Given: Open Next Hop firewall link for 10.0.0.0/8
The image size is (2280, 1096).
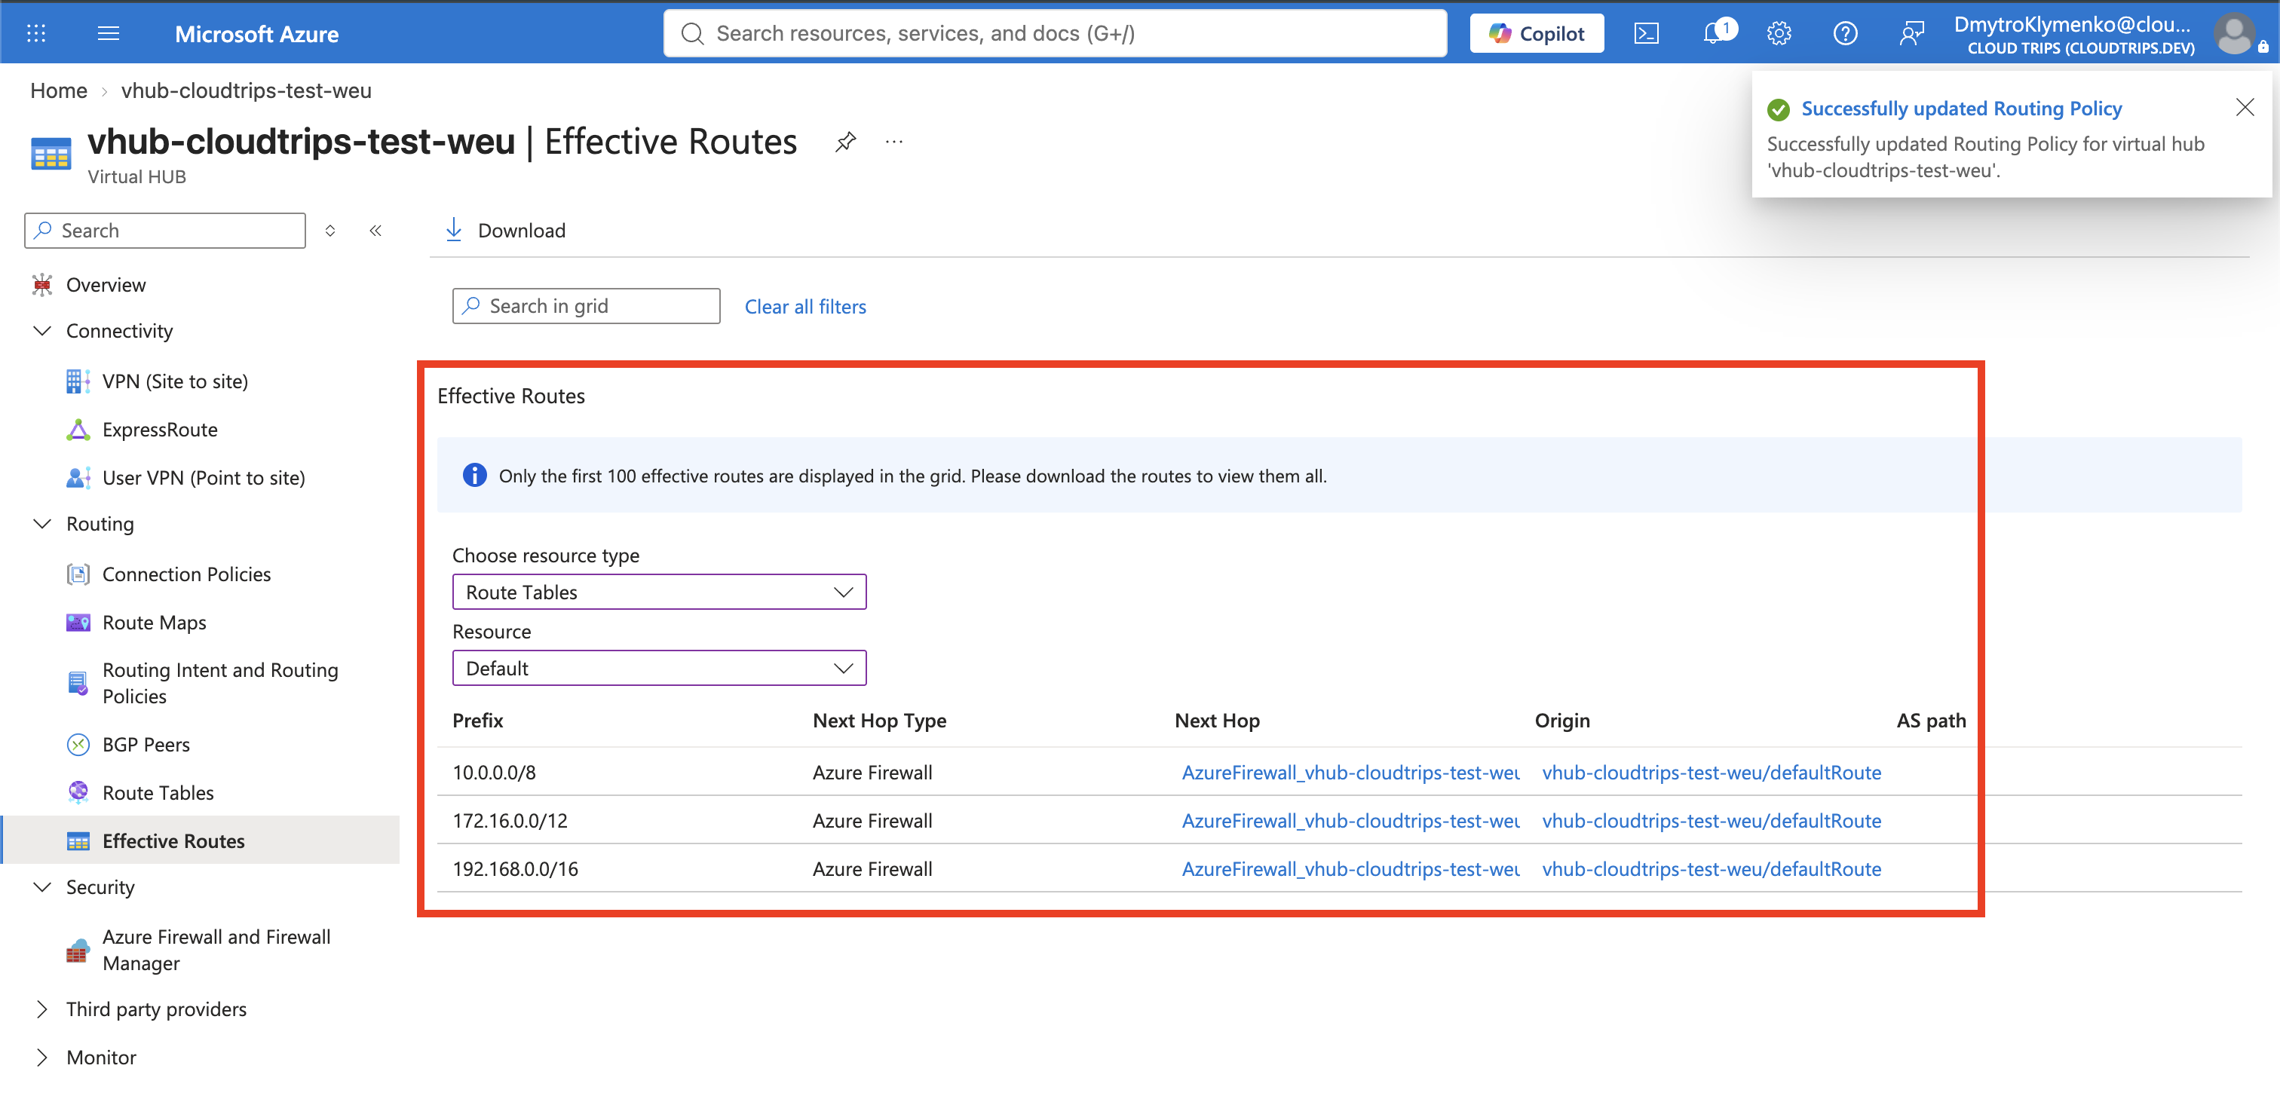Looking at the screenshot, I should (1350, 772).
